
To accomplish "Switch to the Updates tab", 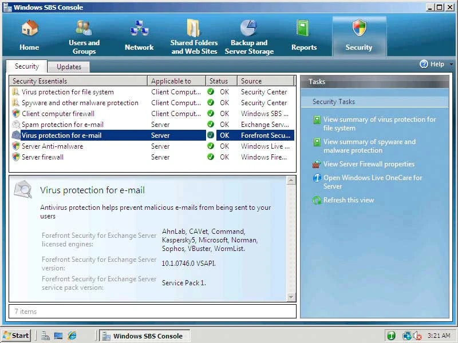I will pyautogui.click(x=69, y=67).
